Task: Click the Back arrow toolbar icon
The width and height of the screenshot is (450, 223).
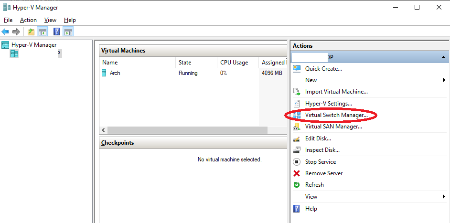Action: click(x=5, y=32)
